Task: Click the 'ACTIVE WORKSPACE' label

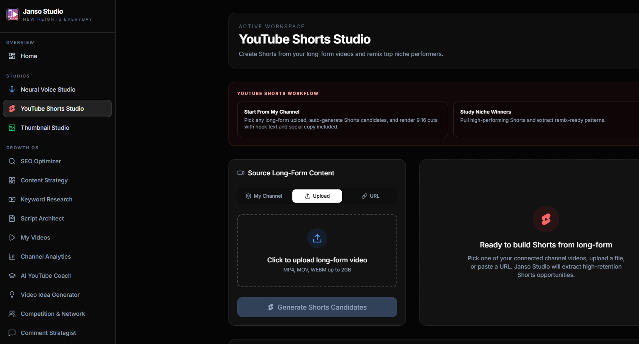Action: tap(272, 26)
